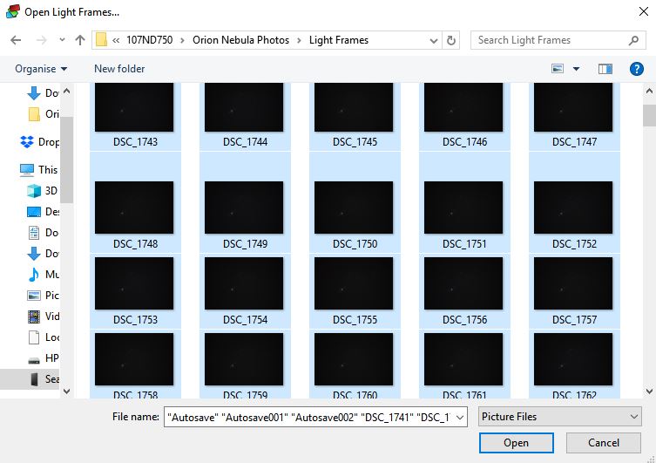The width and height of the screenshot is (656, 463).
Task: Select the DSC_1750 thumbnail
Action: coord(354,208)
